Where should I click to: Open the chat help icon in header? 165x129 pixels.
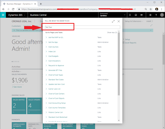tap(142, 15)
